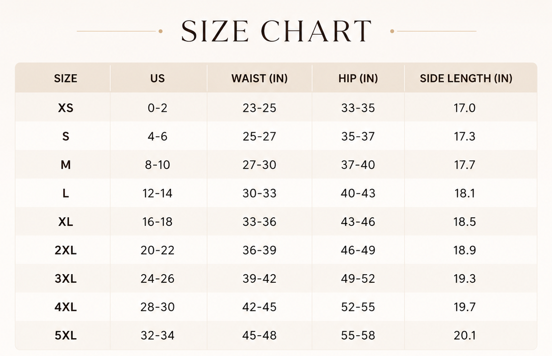The image size is (552, 356).
Task: Select the US column header
Action: (157, 78)
